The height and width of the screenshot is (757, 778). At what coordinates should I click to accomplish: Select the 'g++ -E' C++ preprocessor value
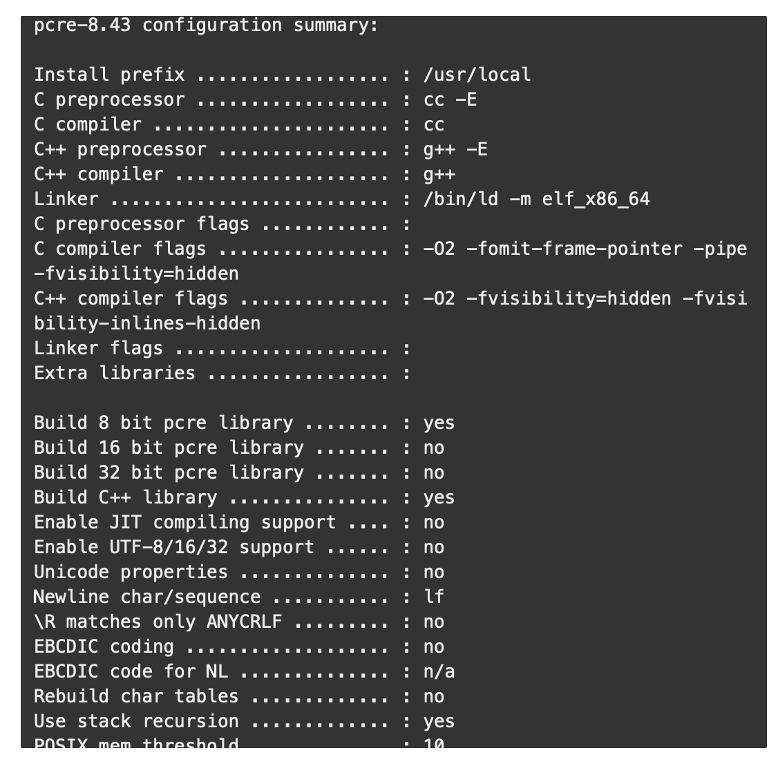(x=455, y=149)
